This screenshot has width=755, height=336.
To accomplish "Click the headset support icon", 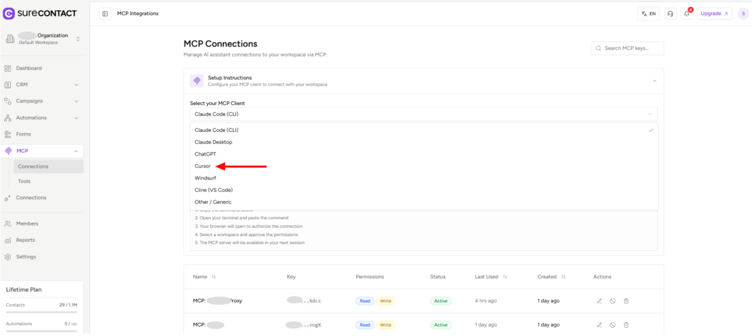I will pos(670,14).
